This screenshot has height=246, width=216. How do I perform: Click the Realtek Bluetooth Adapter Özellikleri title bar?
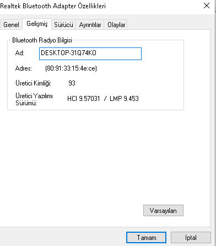point(53,6)
